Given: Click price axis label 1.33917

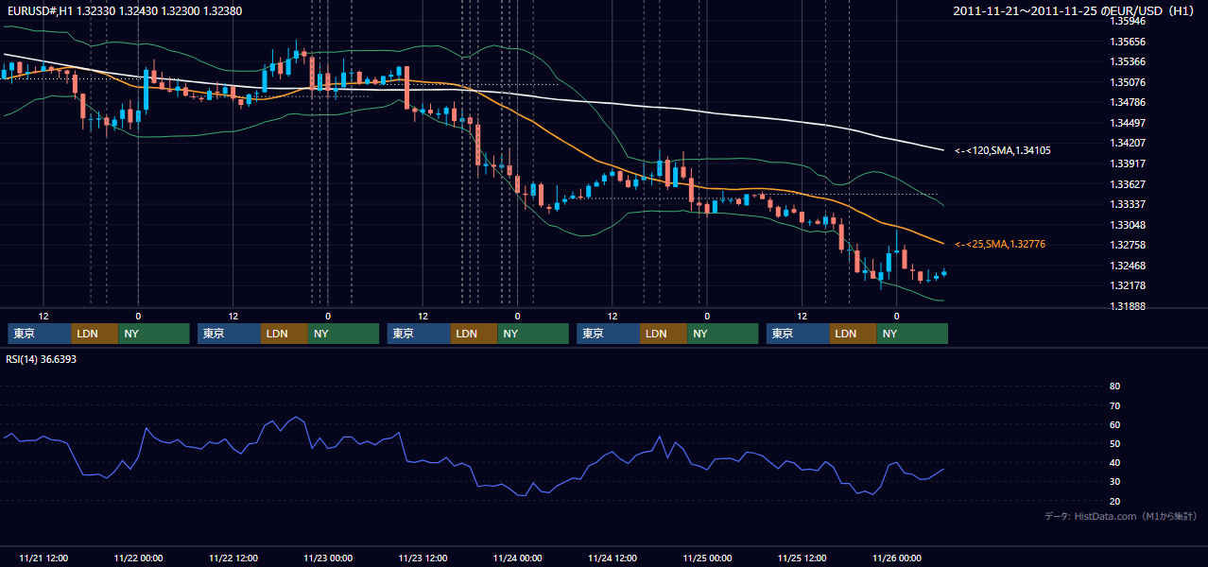Looking at the screenshot, I should click(1128, 163).
